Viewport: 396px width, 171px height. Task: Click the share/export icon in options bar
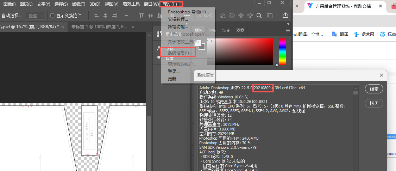pos(285,15)
